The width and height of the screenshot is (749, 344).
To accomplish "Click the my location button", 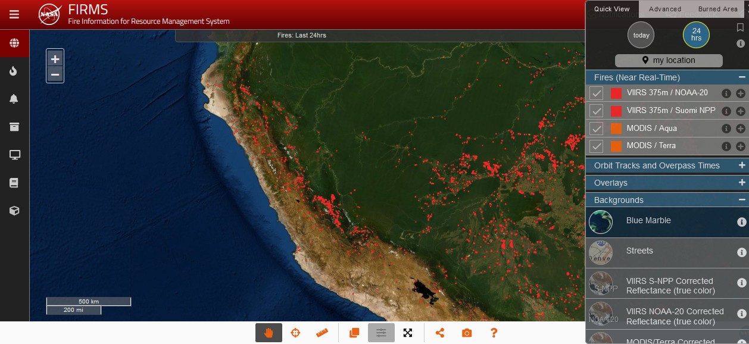I will tap(669, 61).
